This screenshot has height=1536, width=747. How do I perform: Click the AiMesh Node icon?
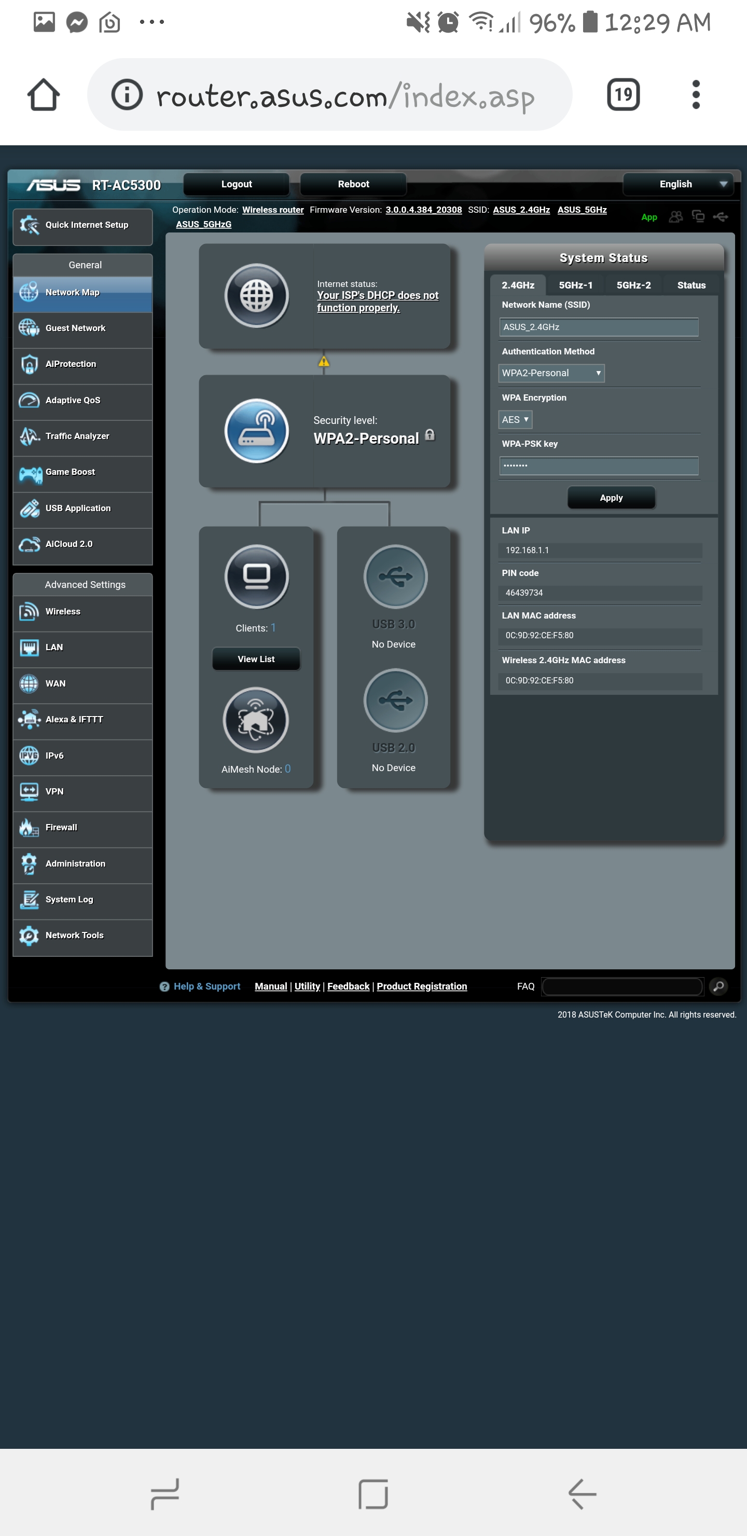click(256, 720)
